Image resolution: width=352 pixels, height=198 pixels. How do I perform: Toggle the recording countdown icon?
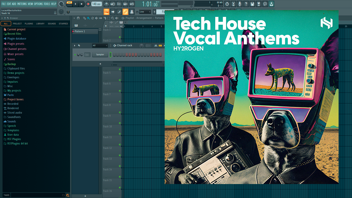[x=119, y=4]
